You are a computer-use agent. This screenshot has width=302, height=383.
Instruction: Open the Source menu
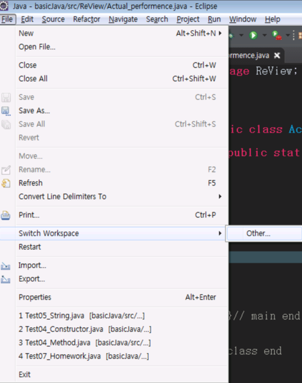(x=53, y=19)
